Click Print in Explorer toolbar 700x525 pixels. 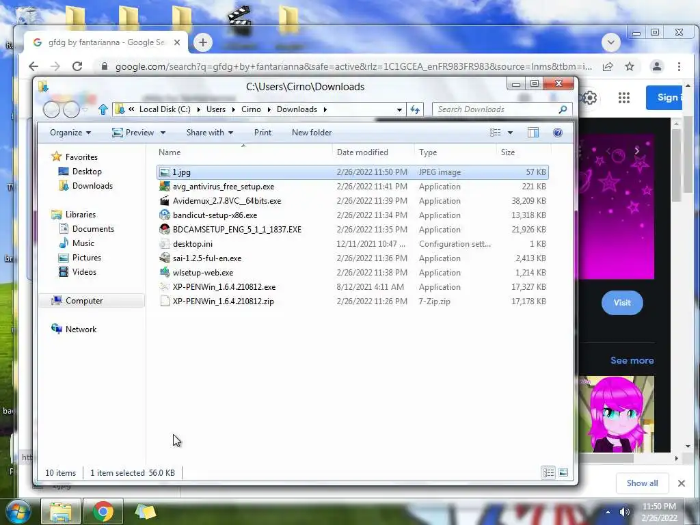click(x=262, y=133)
